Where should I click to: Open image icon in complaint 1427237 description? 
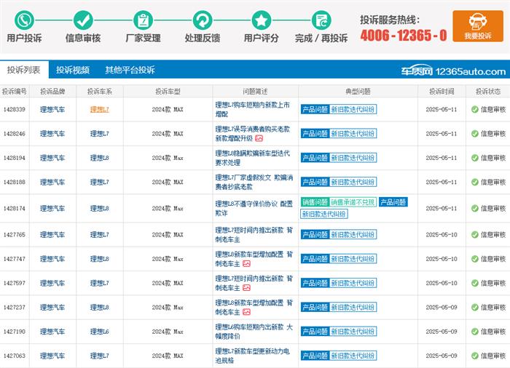[x=246, y=312]
